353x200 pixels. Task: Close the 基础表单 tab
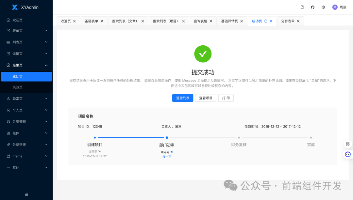click(x=103, y=21)
